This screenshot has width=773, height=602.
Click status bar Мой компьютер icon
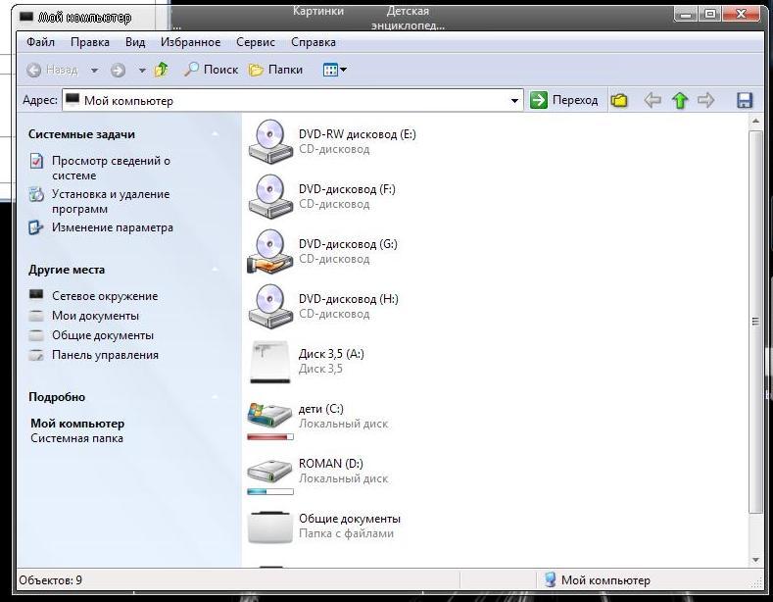[x=551, y=579]
